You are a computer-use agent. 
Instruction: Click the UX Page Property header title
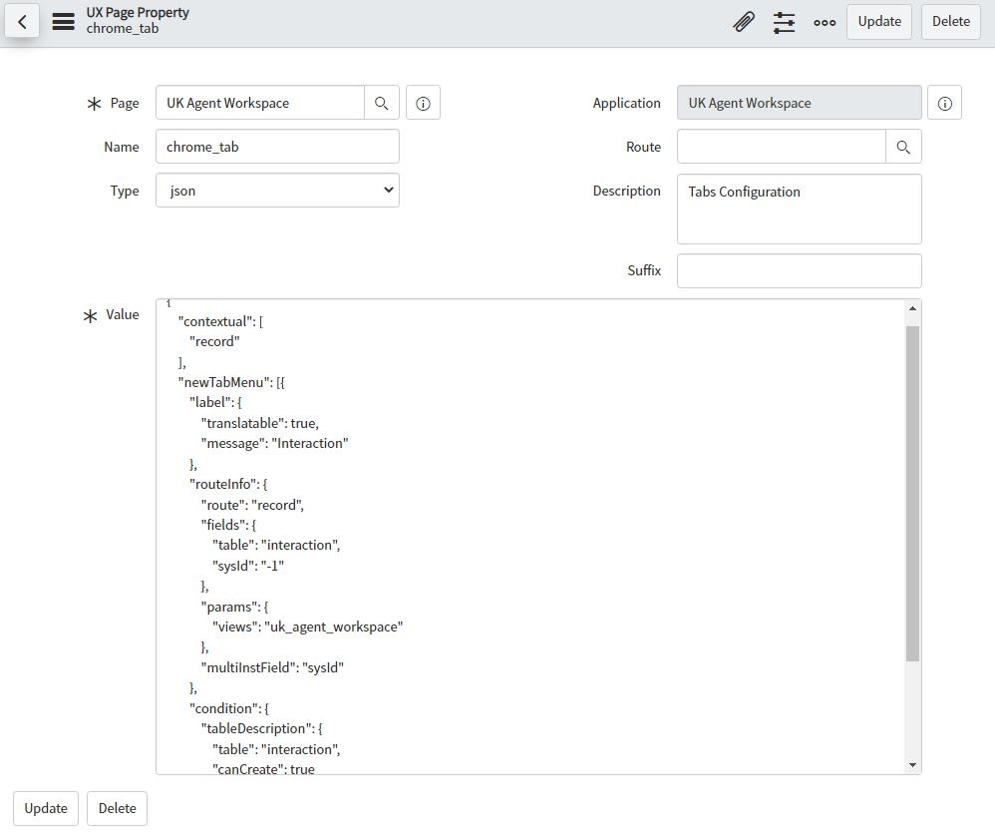pos(138,13)
